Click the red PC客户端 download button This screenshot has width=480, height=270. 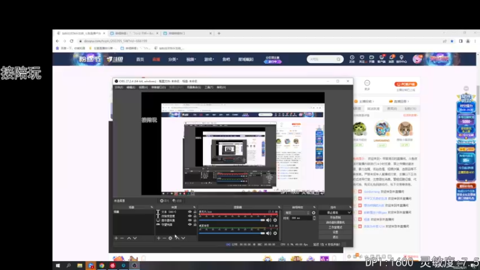(406, 84)
